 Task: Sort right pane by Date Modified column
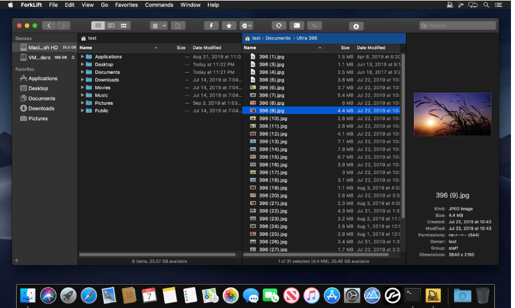point(371,48)
